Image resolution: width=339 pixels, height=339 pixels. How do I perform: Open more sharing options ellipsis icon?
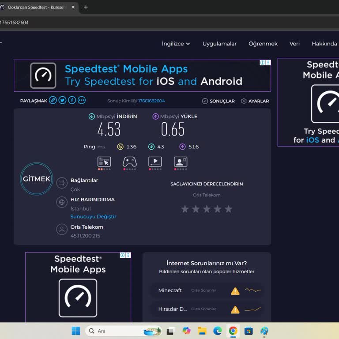tap(82, 100)
